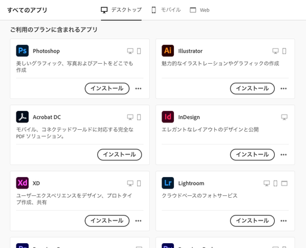The width and height of the screenshot is (306, 248).
Task: Click the Illustrator Ai app icon
Action: click(168, 51)
